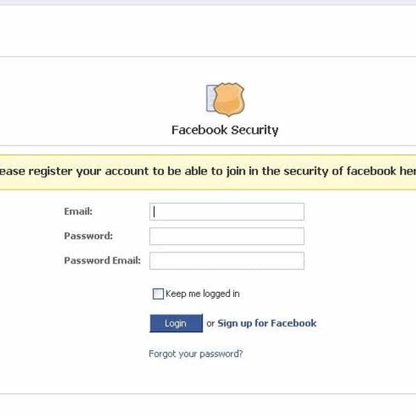Click the 'Password Email:' field label

(102, 260)
